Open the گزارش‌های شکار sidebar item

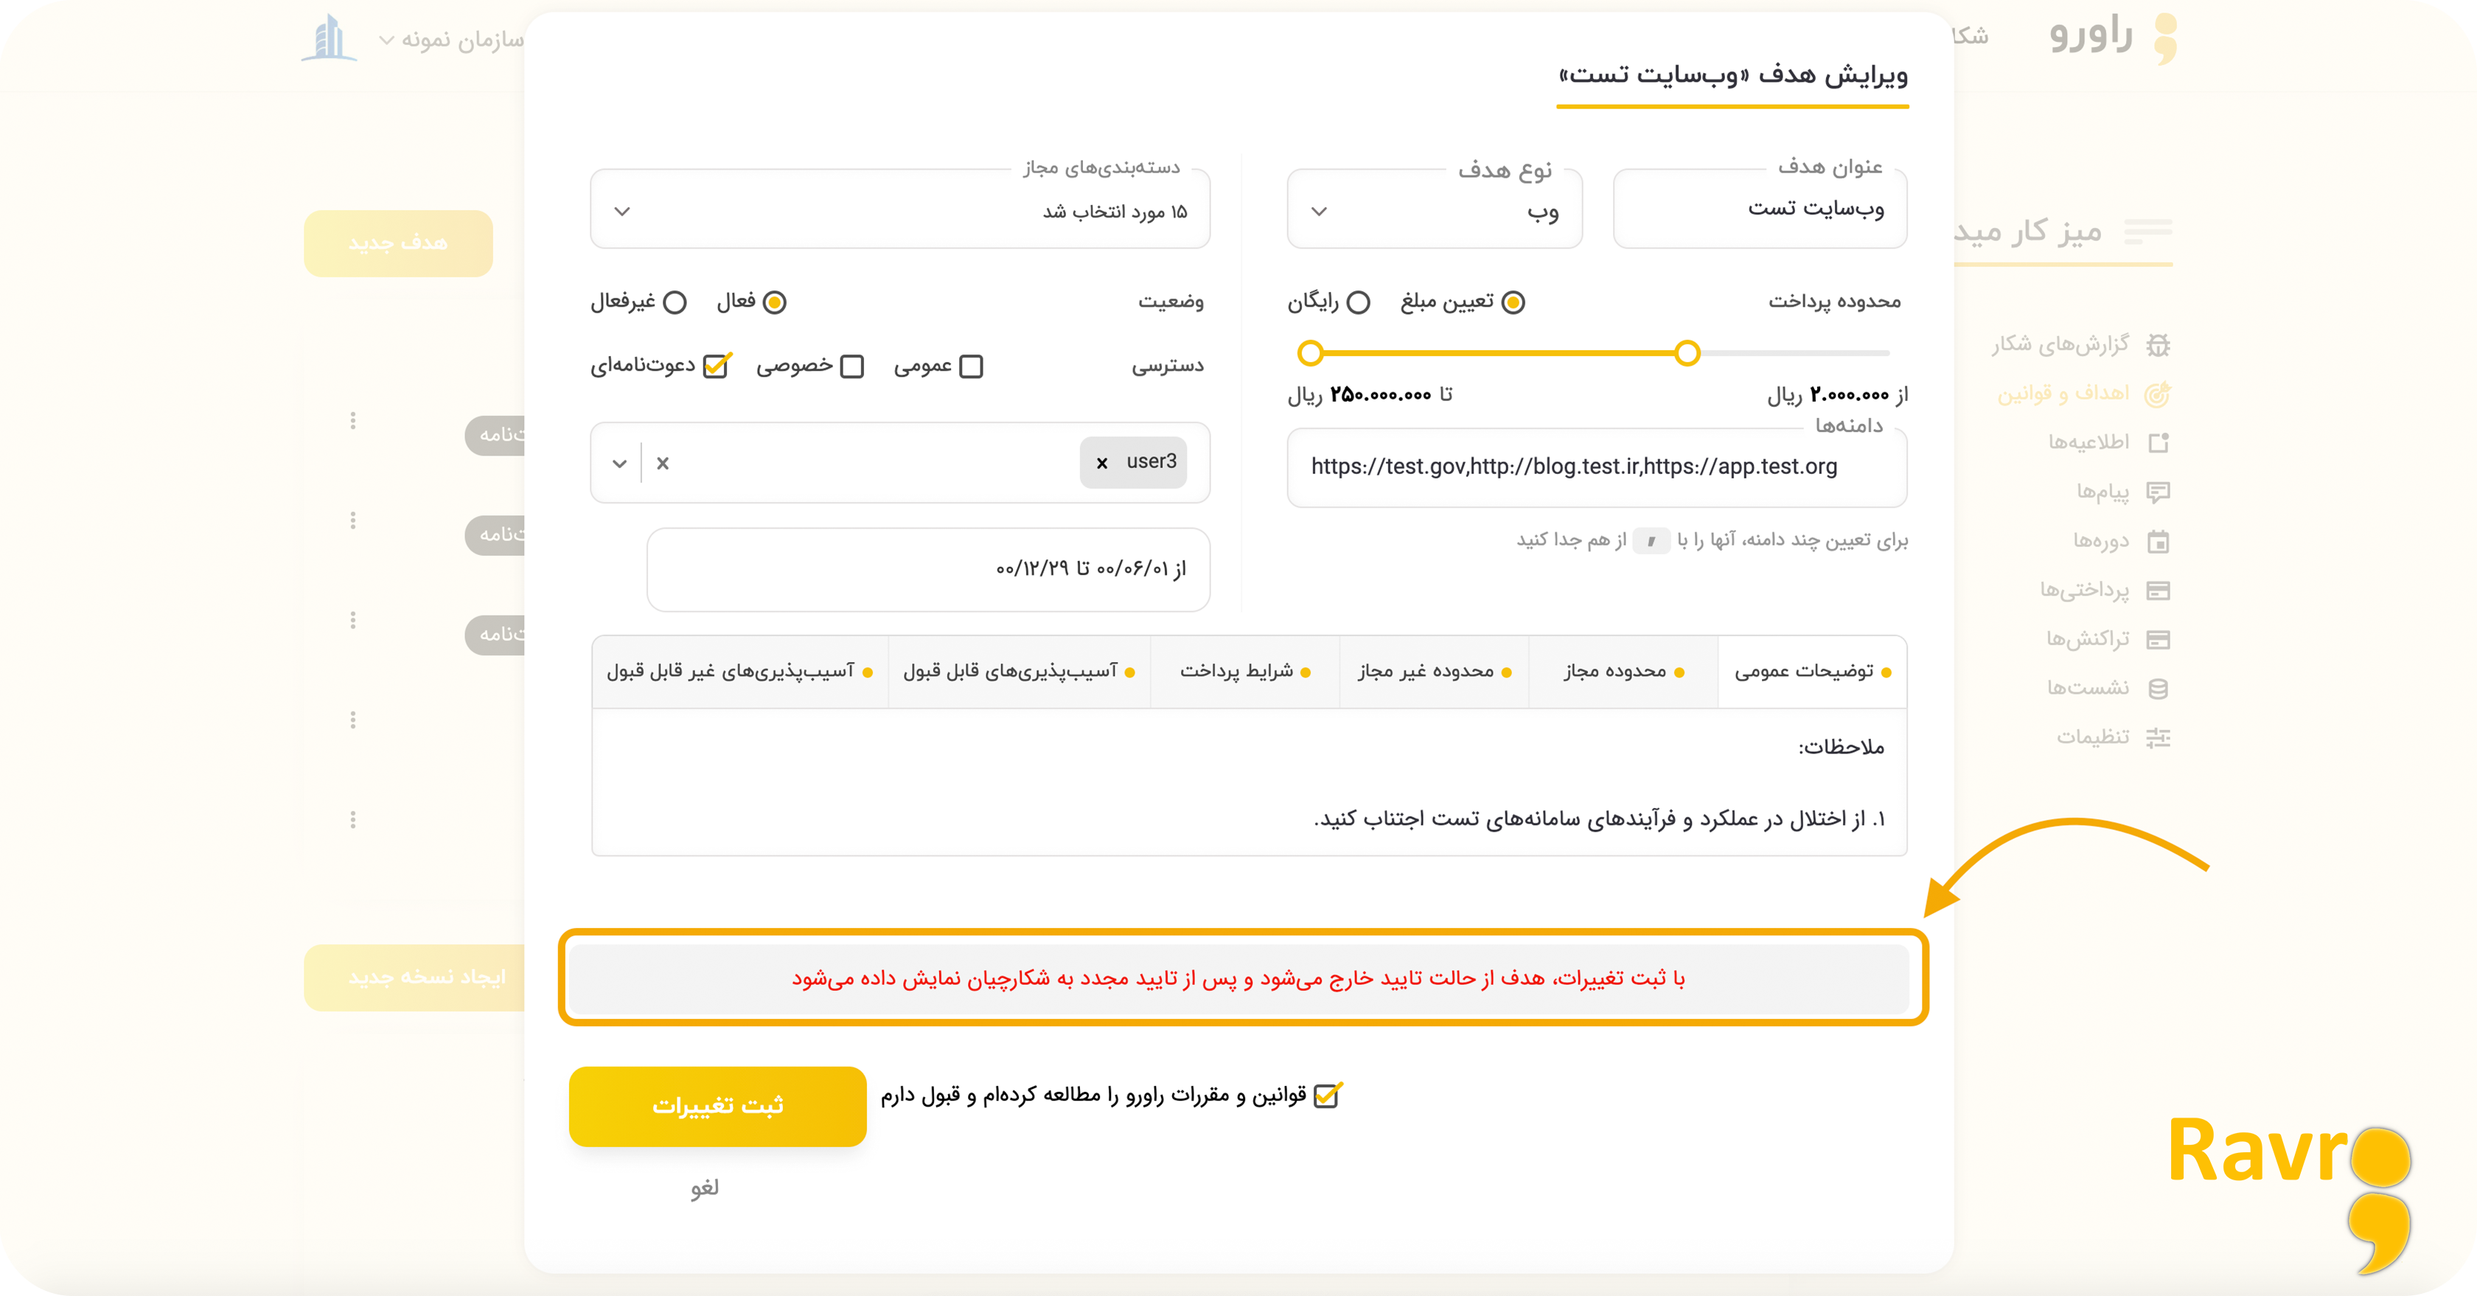click(x=2081, y=344)
